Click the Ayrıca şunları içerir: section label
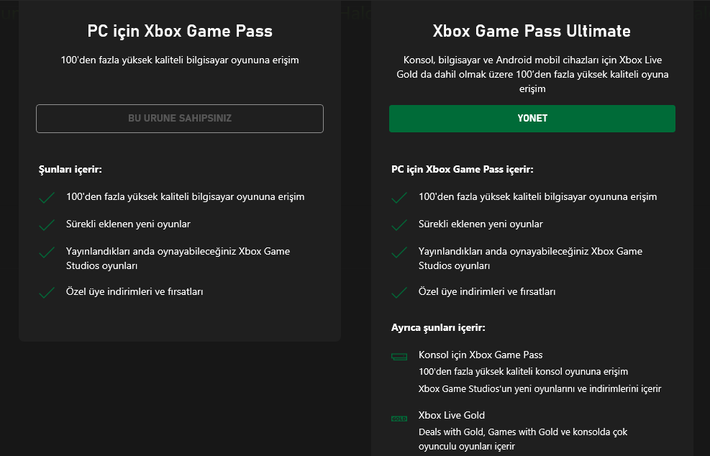The width and height of the screenshot is (710, 456). (438, 327)
